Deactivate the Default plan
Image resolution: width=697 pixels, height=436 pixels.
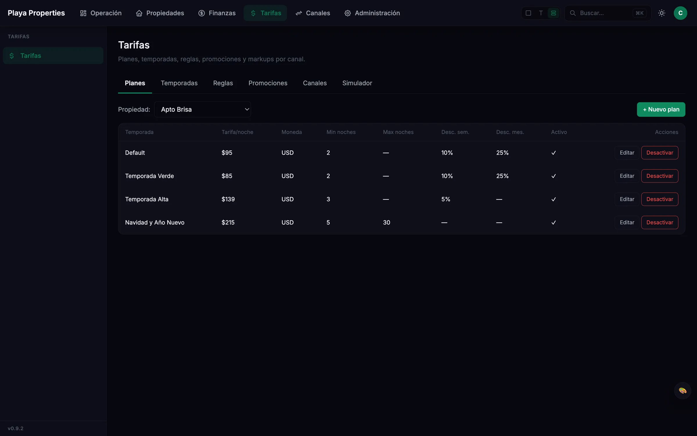tap(660, 153)
